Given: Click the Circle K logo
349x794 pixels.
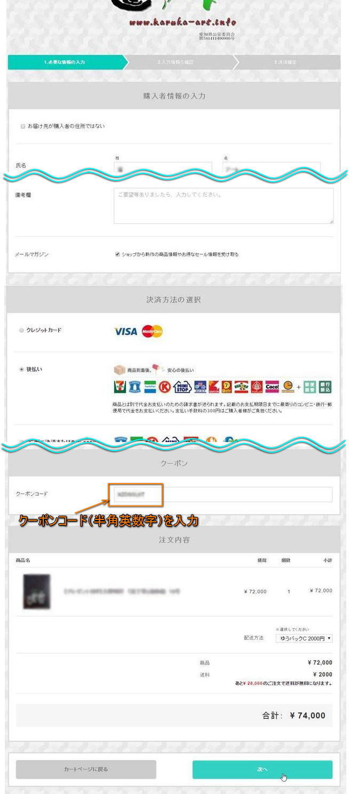Looking at the screenshot, I should (x=165, y=387).
